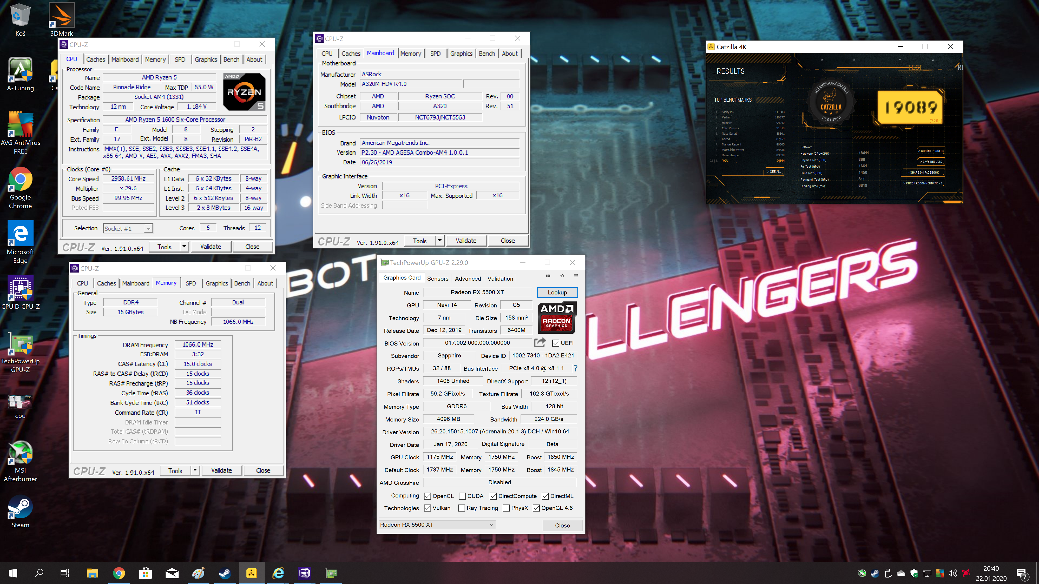Toggle CUDA checkbox in GPU-Z
Image resolution: width=1039 pixels, height=584 pixels.
click(463, 496)
